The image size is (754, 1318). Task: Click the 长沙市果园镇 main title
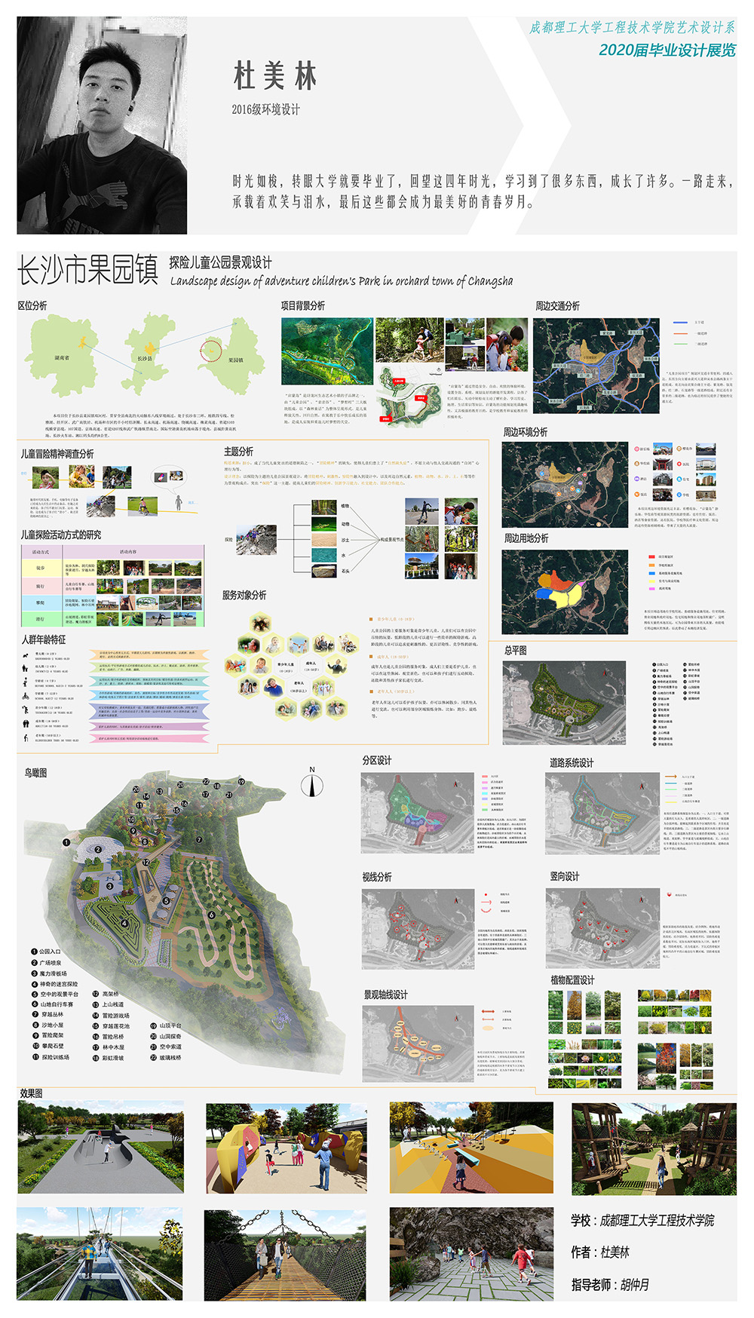(x=87, y=270)
